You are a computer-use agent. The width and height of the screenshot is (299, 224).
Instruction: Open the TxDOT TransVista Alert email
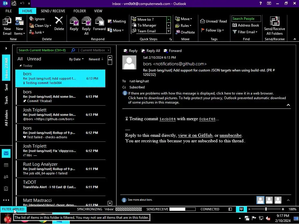60,187
